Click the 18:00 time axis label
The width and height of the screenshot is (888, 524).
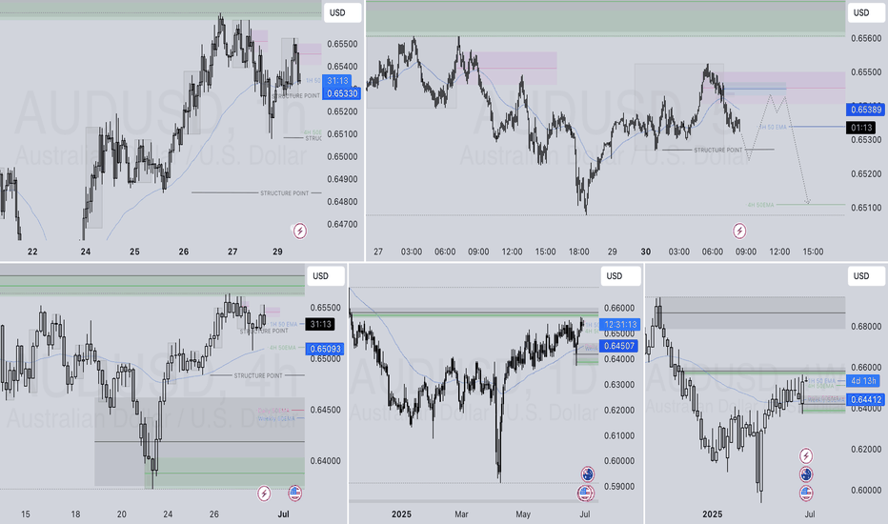578,252
